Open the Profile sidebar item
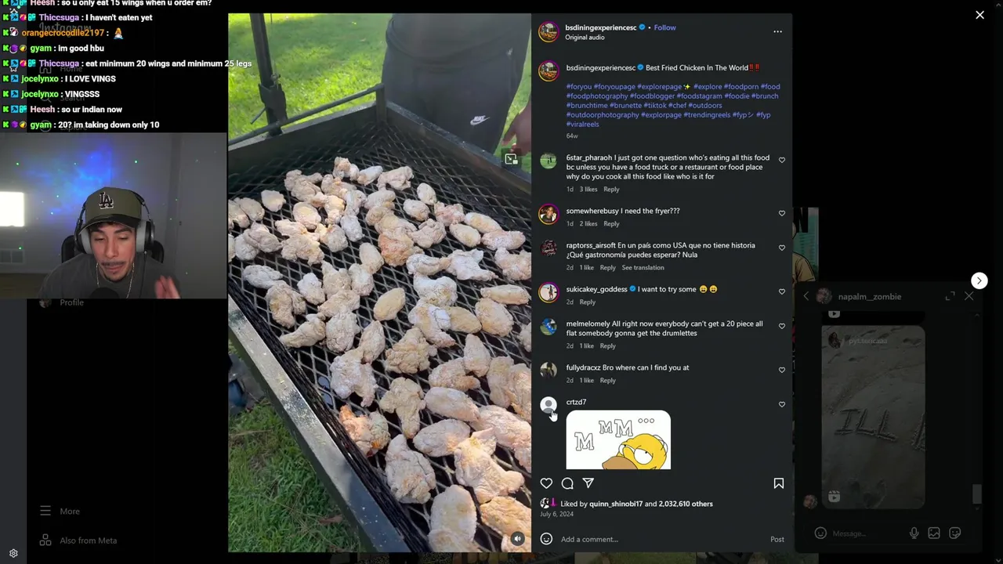Viewport: 1003px width, 564px height. pos(71,302)
